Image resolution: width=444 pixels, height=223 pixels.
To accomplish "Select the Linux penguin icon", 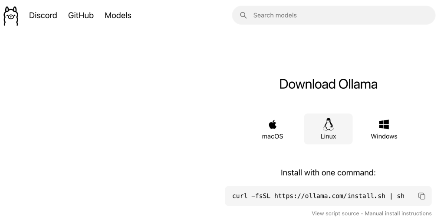I will click(x=328, y=125).
